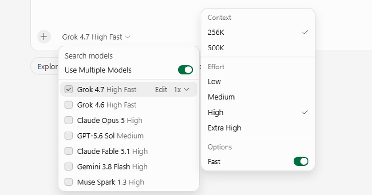Choose Extra High effort

click(x=258, y=128)
